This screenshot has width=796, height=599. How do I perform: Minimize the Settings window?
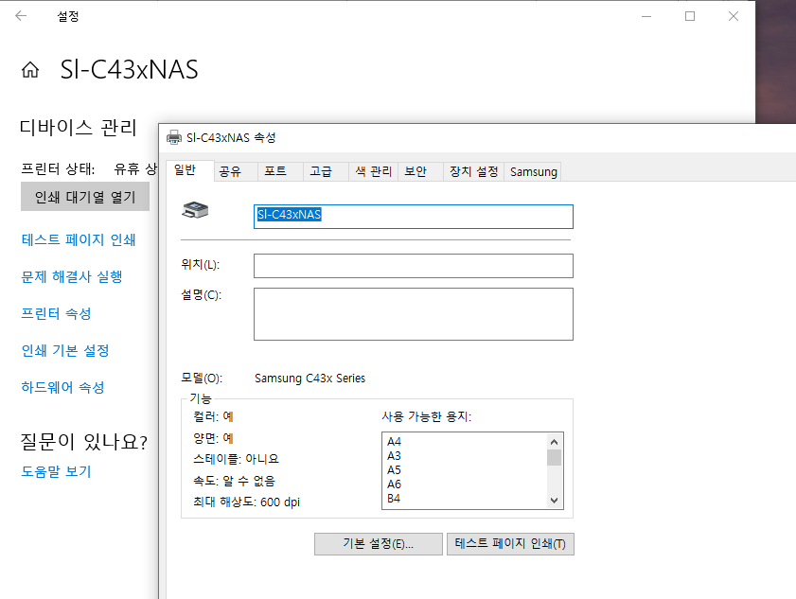point(646,16)
